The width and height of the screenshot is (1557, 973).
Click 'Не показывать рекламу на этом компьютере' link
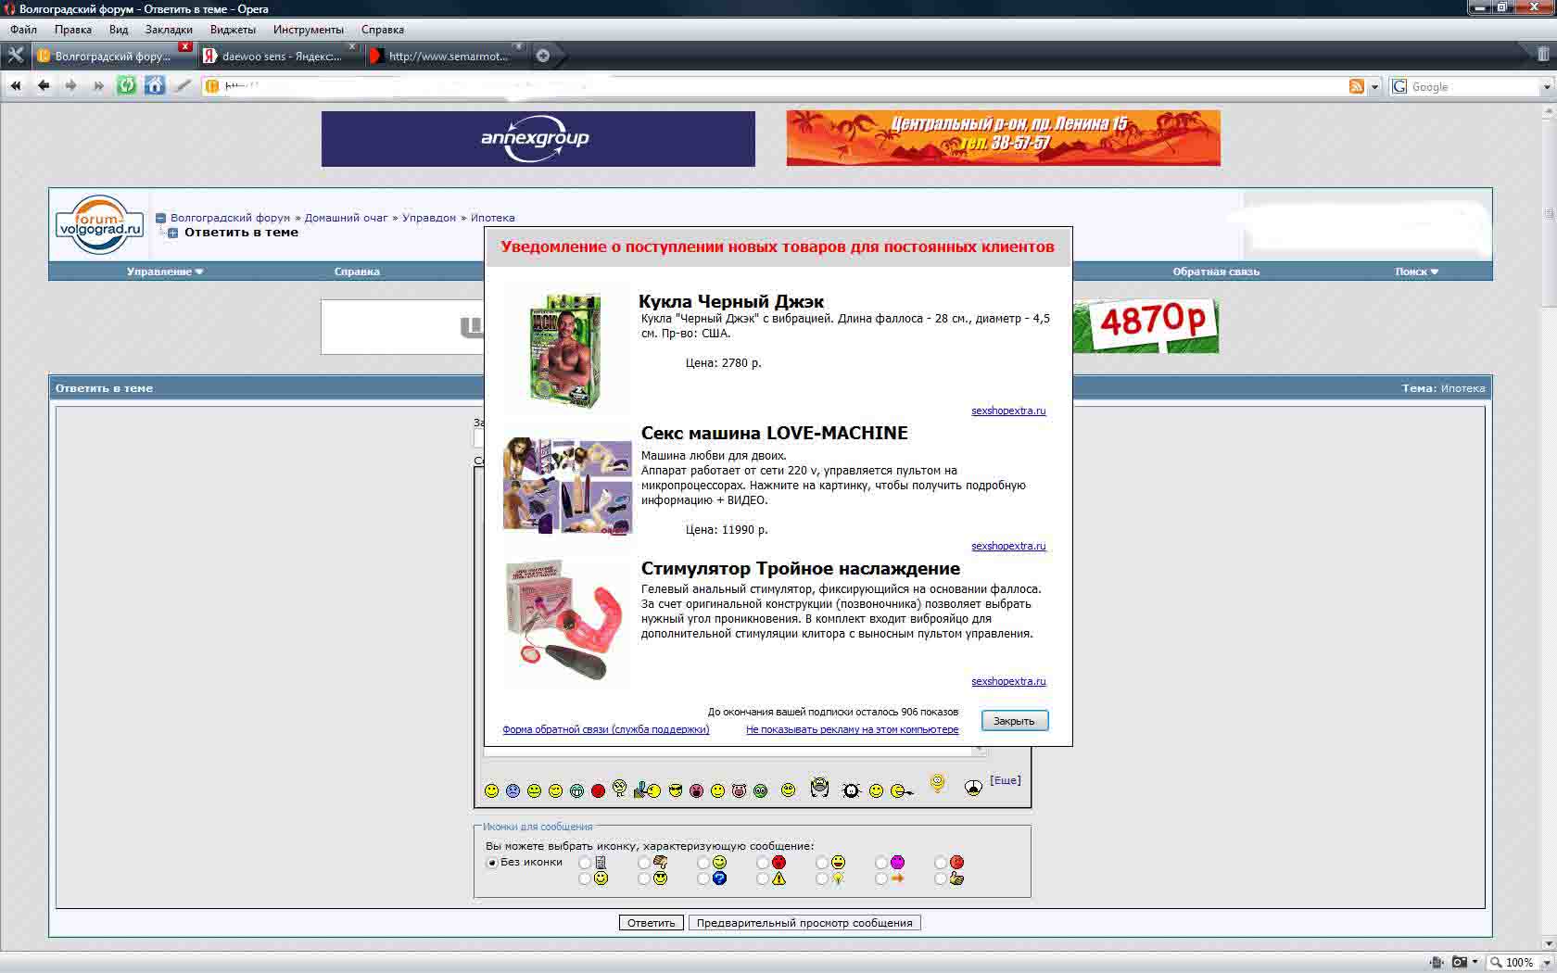[x=852, y=730]
